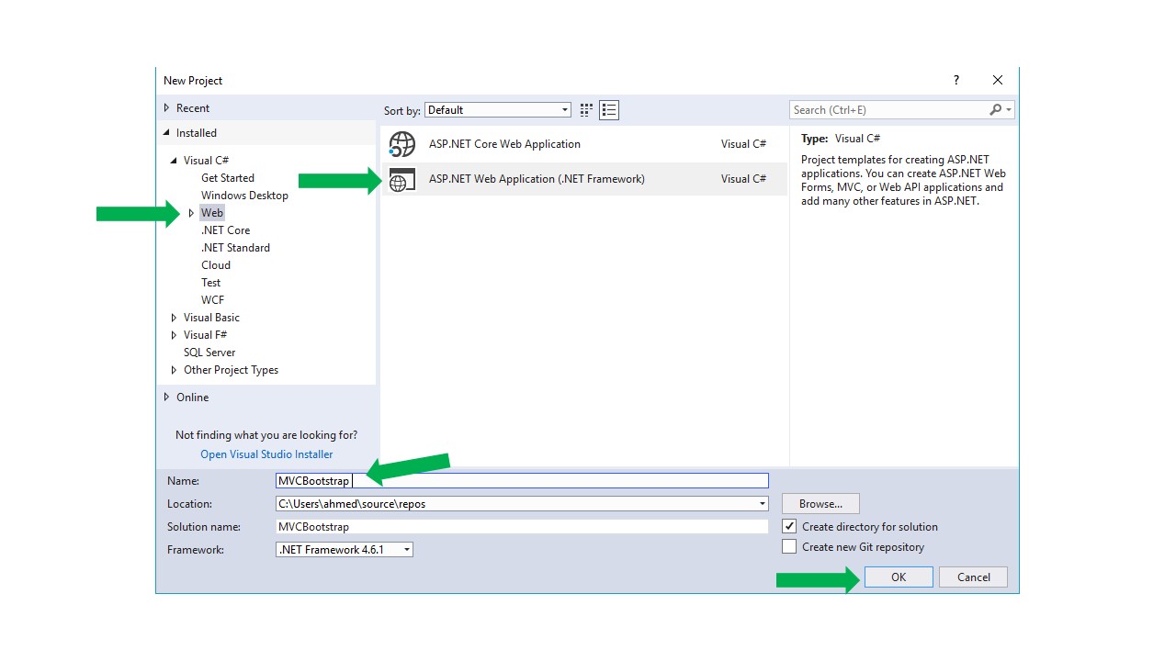Switch to medium icons list view
This screenshot has width=1176, height=661.
[609, 110]
